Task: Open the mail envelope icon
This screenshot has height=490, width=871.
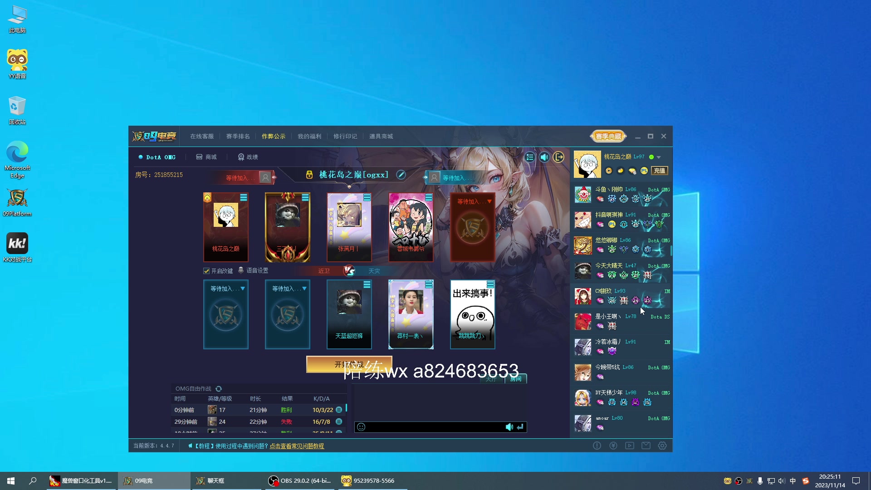Action: tap(646, 446)
